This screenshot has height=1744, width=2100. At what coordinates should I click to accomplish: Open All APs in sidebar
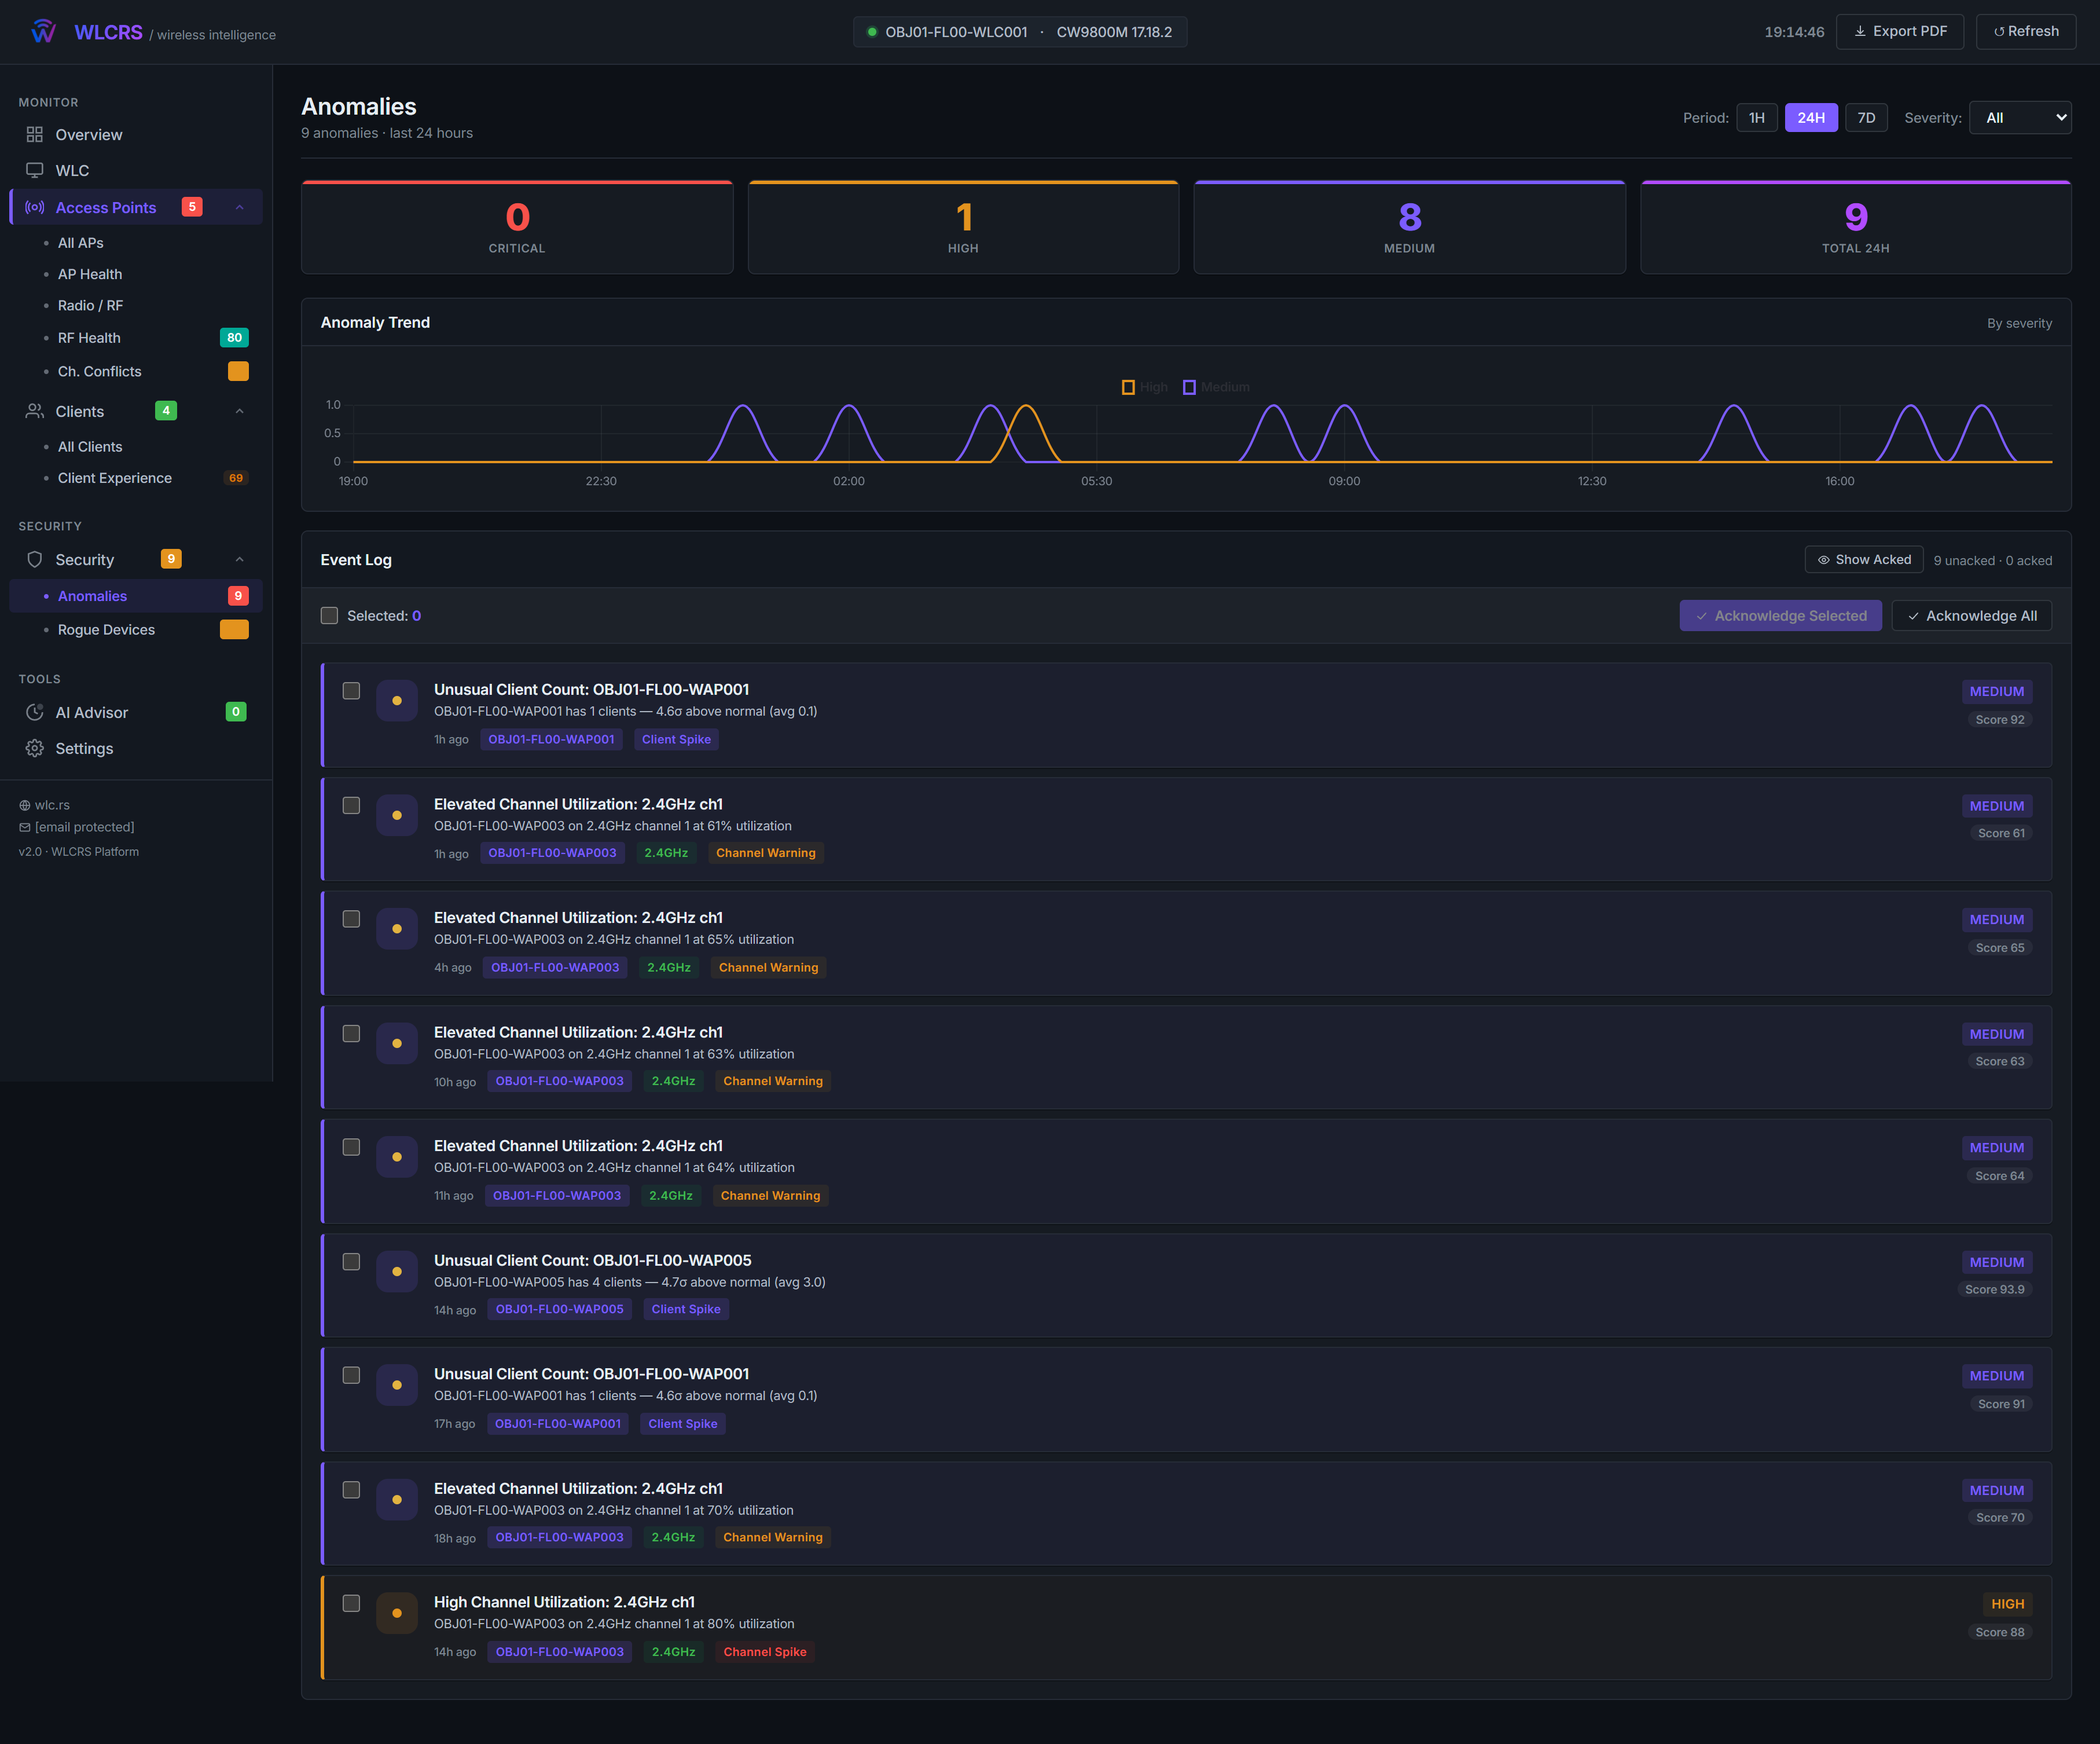click(81, 243)
